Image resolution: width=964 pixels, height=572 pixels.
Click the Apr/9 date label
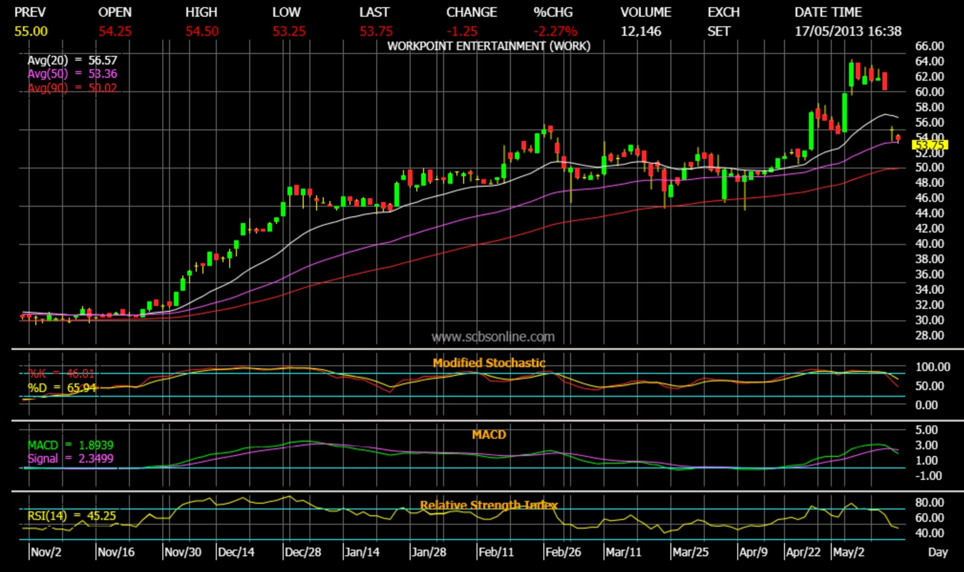[753, 552]
